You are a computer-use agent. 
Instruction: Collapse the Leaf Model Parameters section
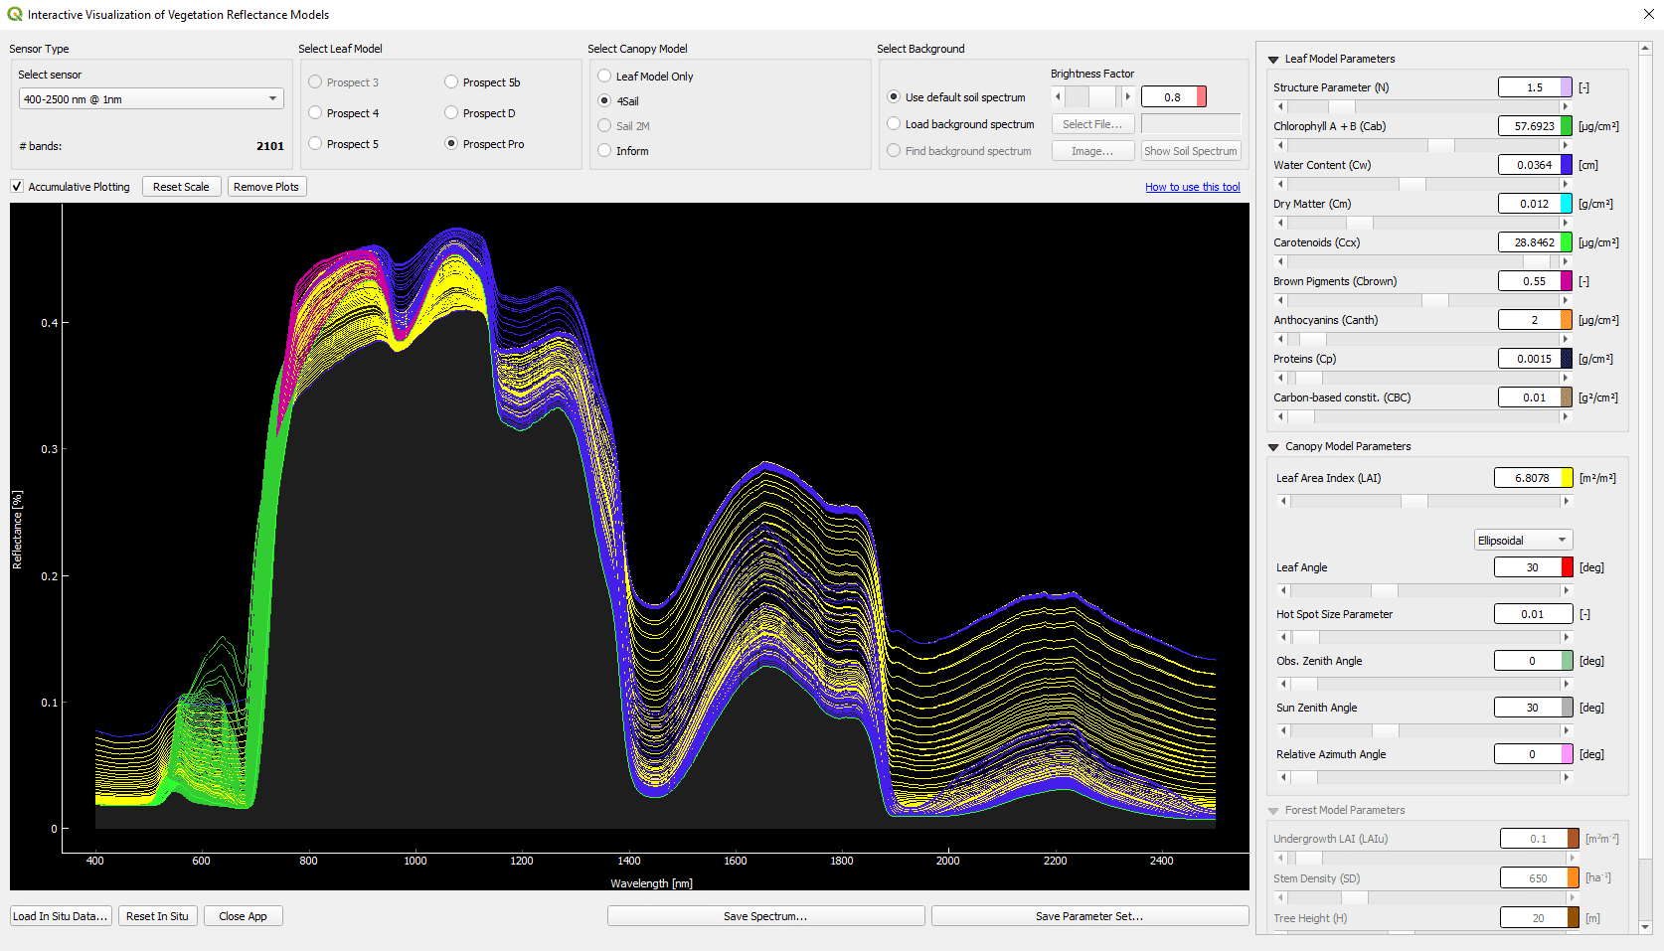(x=1273, y=60)
